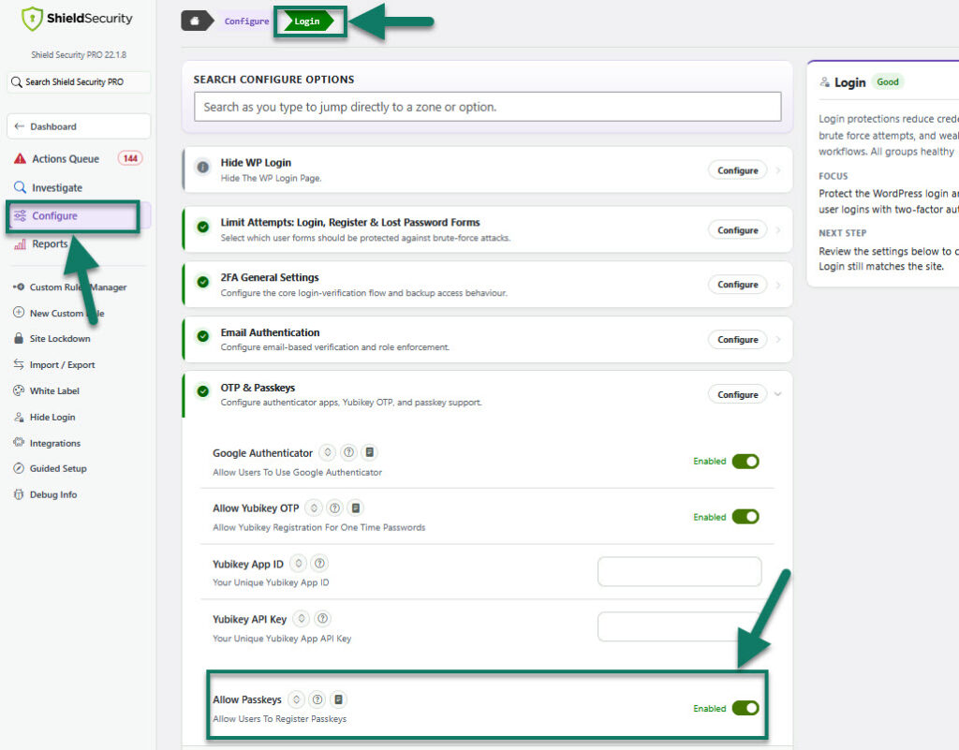The height and width of the screenshot is (750, 959).
Task: Click the NEXT STEP label in Login panel
Action: pyautogui.click(x=842, y=233)
